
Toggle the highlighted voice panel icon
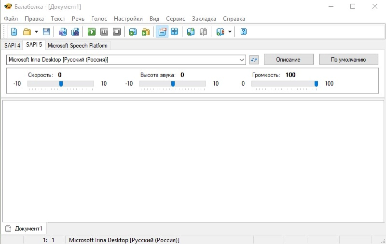[x=162, y=32]
